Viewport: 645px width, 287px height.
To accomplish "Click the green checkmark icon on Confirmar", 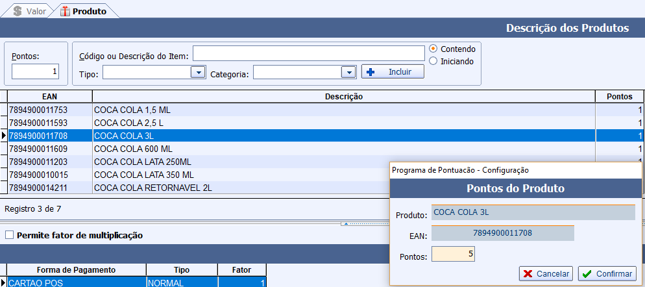I will 586,273.
